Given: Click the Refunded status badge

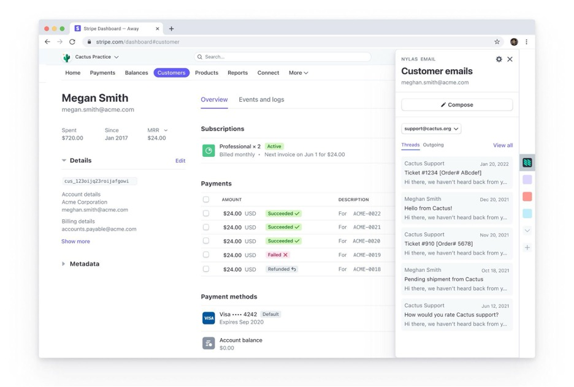Looking at the screenshot, I should coord(281,269).
